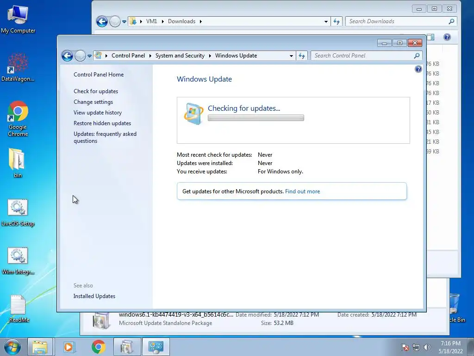The width and height of the screenshot is (474, 356).
Task: Click the clock showing 7:16 PM
Action: [x=450, y=347]
